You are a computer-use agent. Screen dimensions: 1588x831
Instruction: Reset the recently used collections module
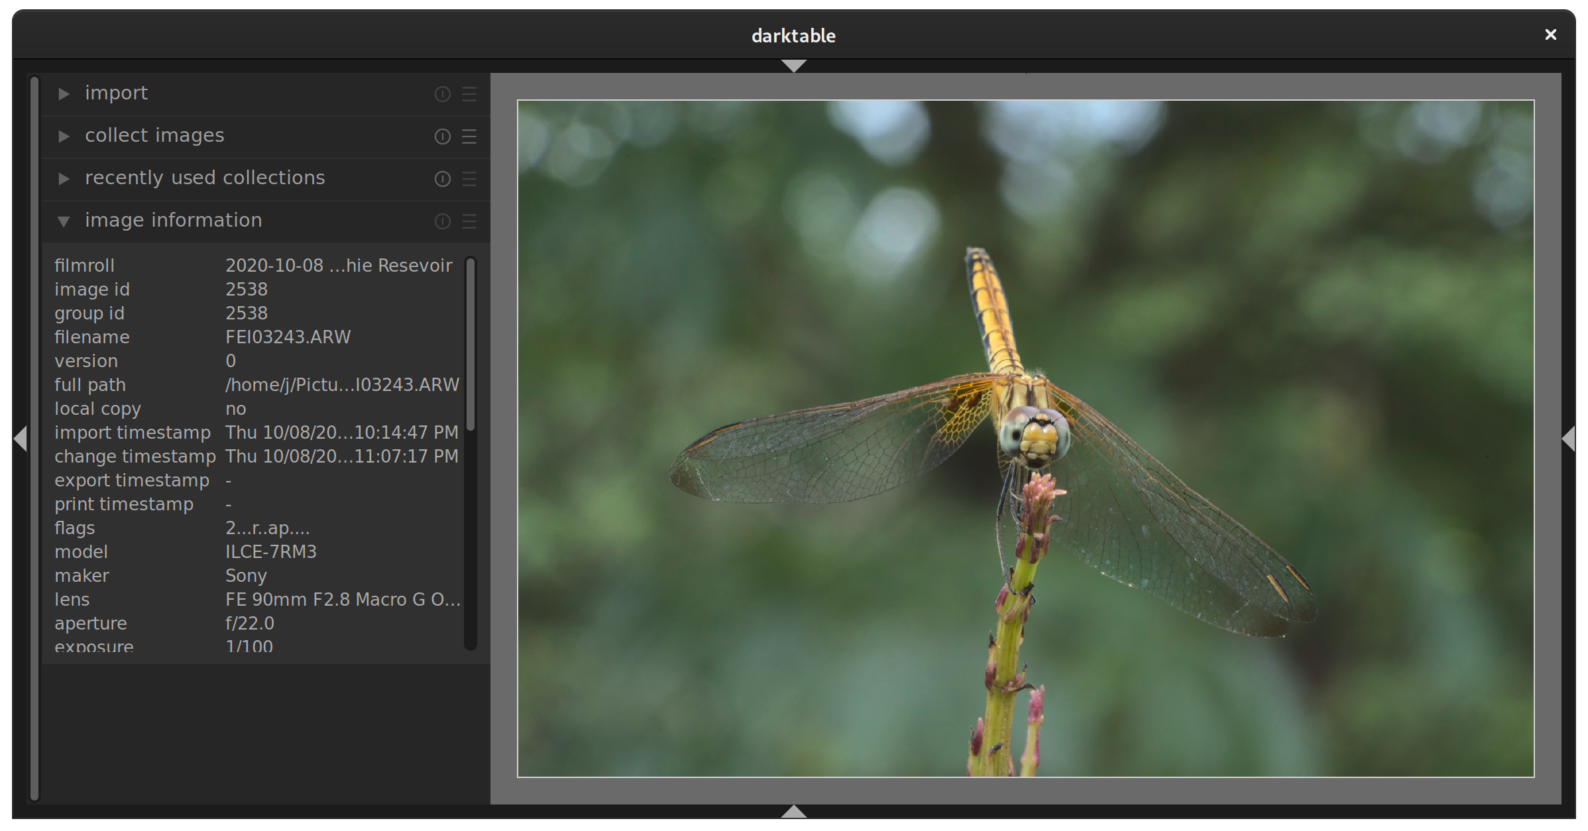tap(442, 179)
